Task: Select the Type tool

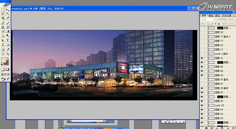Action: point(8,41)
